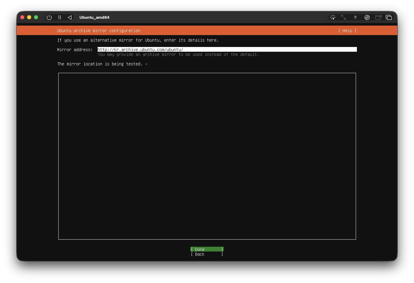Click the resize display arrows icon
Screen dimensions: 414x283
click(344, 17)
